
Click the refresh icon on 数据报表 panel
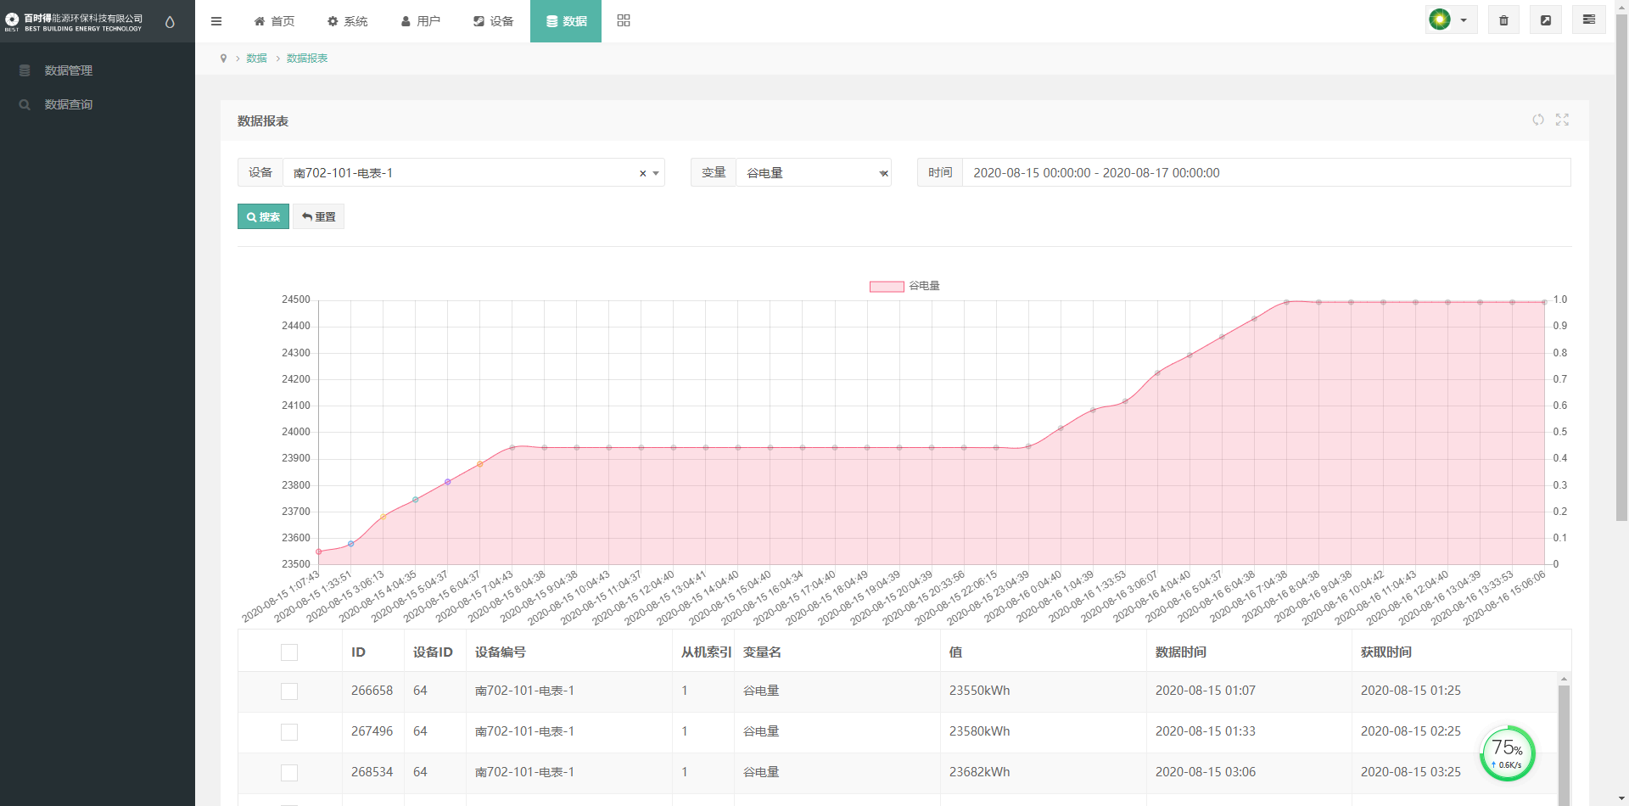pos(1538,120)
